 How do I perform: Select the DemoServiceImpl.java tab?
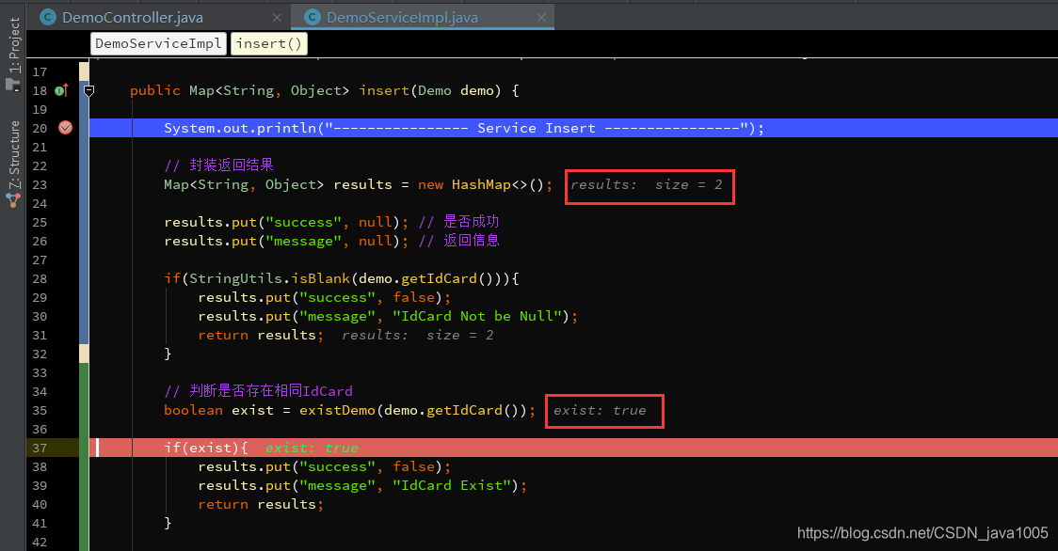point(402,18)
